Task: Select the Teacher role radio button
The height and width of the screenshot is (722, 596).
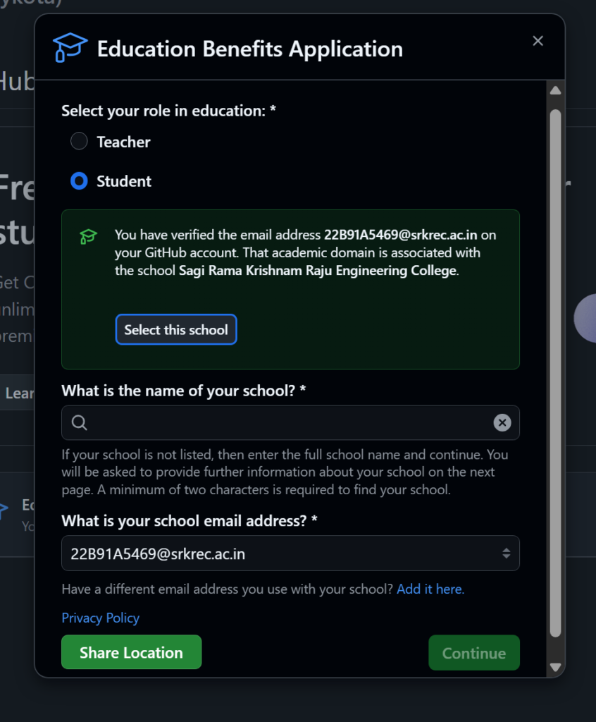Action: [79, 142]
